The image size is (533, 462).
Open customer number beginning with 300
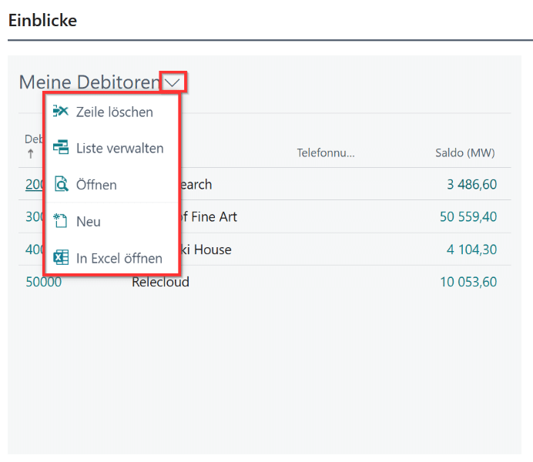[35, 217]
